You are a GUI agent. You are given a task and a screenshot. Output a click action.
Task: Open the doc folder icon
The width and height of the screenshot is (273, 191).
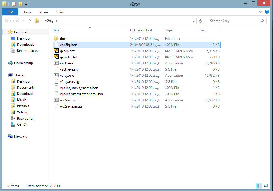[56, 39]
